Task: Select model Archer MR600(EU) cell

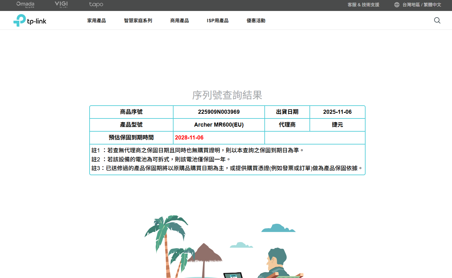Action: [x=219, y=125]
